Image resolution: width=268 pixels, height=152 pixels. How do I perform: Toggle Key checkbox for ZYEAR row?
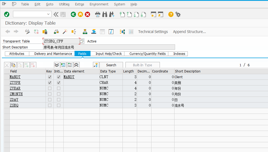point(50,88)
